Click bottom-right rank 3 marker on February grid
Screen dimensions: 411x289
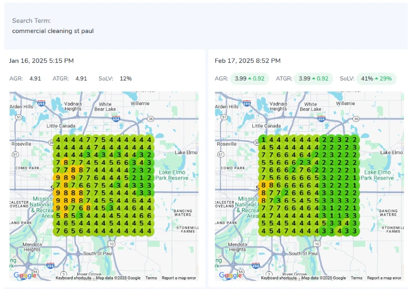coord(356,231)
